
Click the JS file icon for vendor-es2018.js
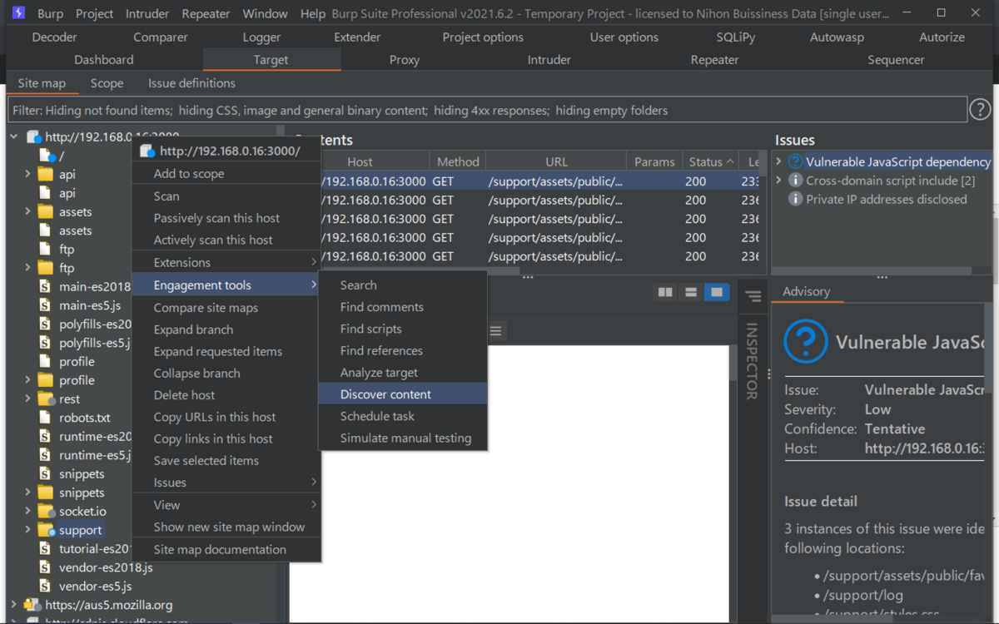point(45,567)
